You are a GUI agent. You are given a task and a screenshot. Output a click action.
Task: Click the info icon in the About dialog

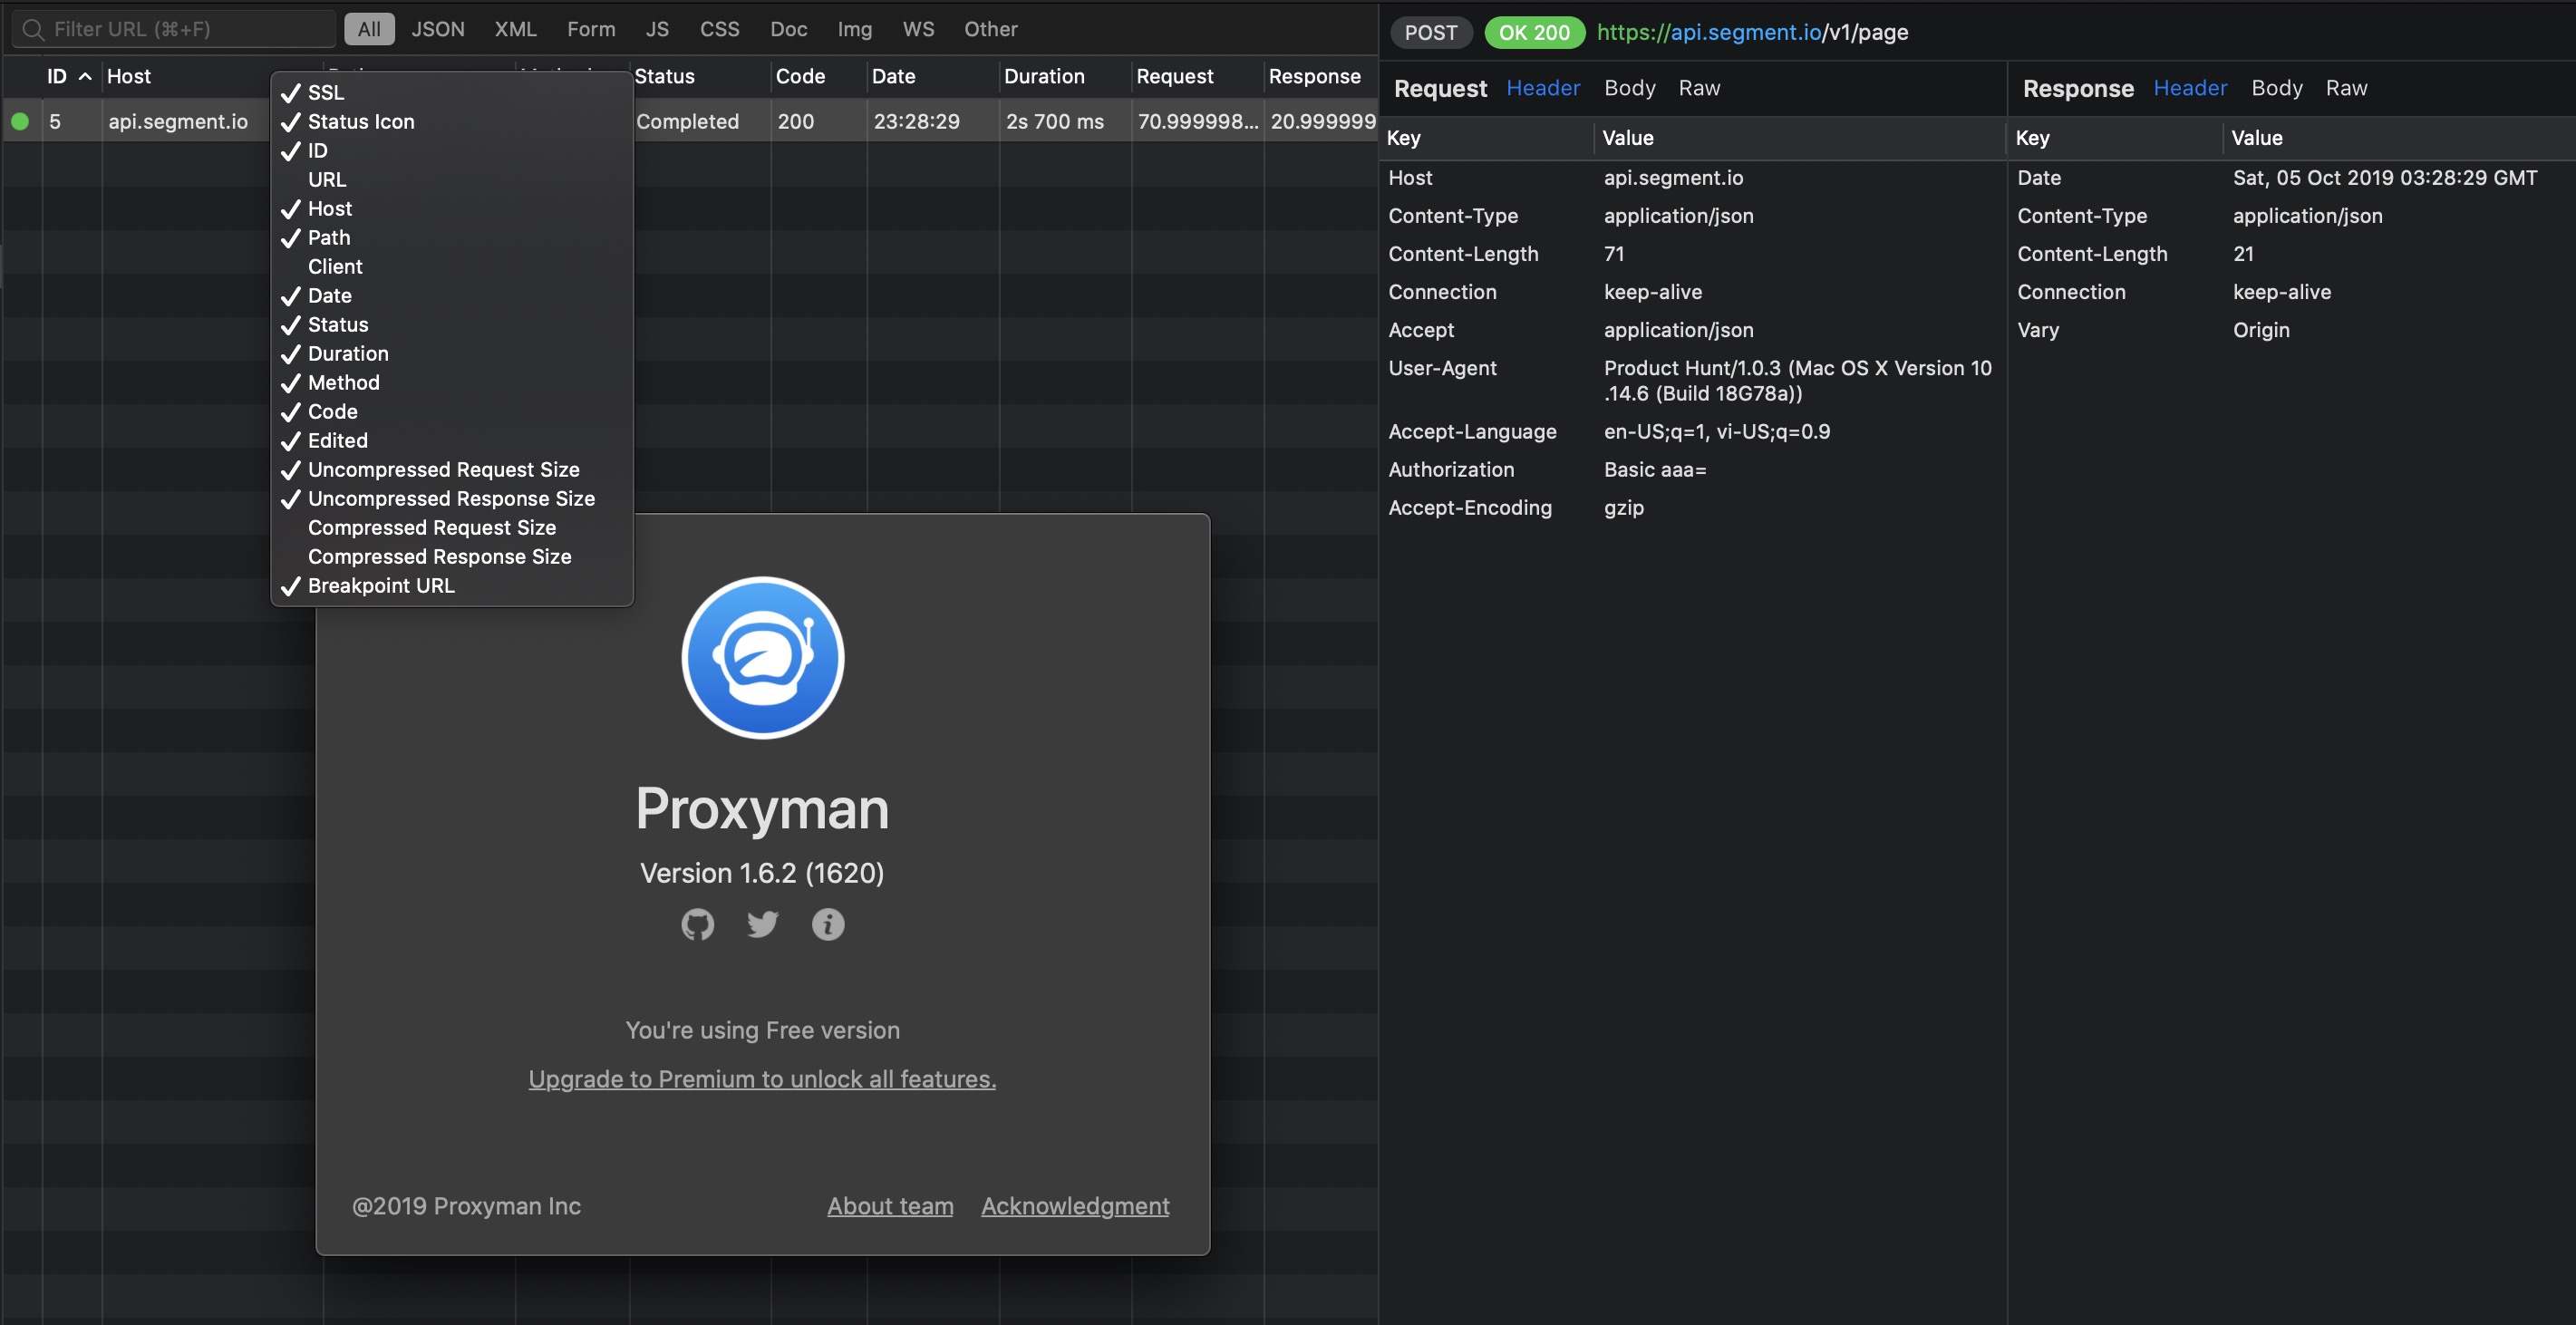pyautogui.click(x=828, y=924)
